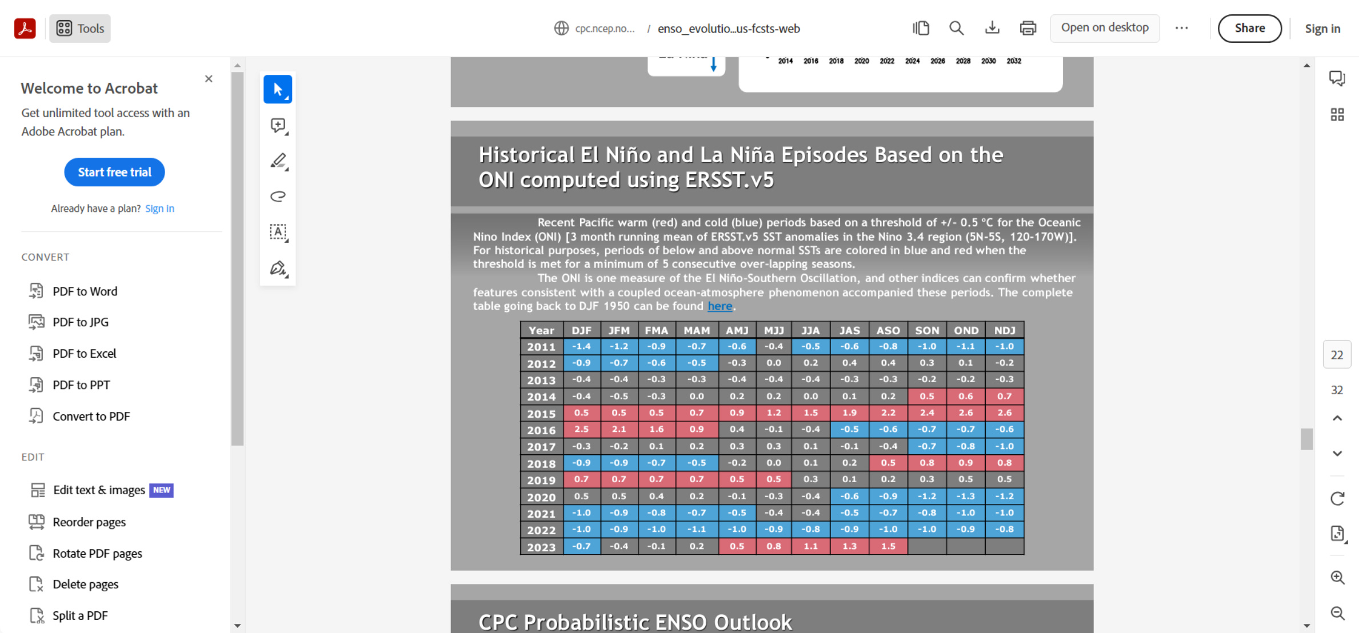The height and width of the screenshot is (633, 1359).
Task: Click the 2023 year row header
Action: coord(541,547)
